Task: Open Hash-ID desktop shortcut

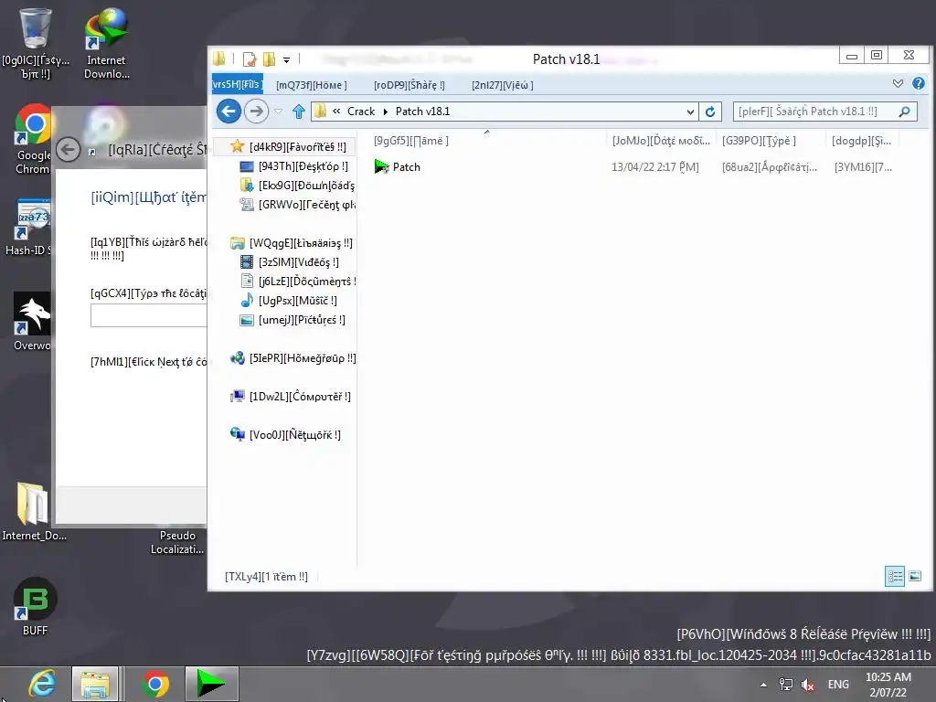Action: [28, 227]
